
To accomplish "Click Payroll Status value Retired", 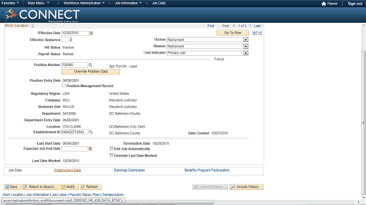I will (x=68, y=54).
